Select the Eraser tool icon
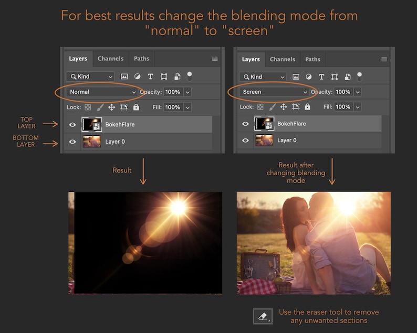 pyautogui.click(x=263, y=316)
